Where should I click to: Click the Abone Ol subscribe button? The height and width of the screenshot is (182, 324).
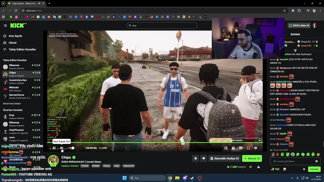pos(252,158)
